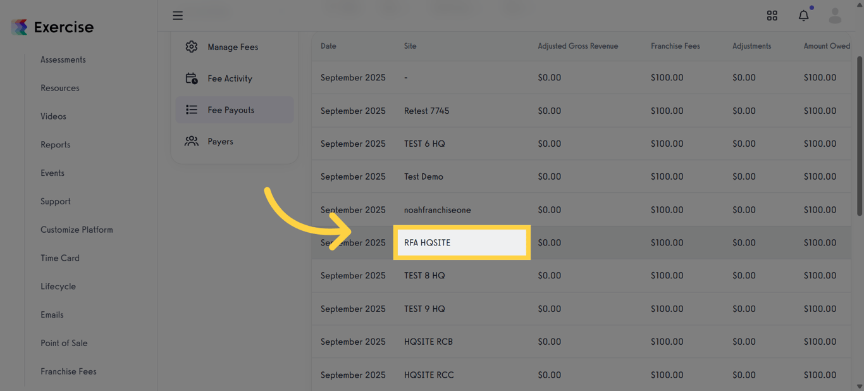Viewport: 864px width, 391px height.
Task: Select the Fee Payouts list icon
Action: 192,109
